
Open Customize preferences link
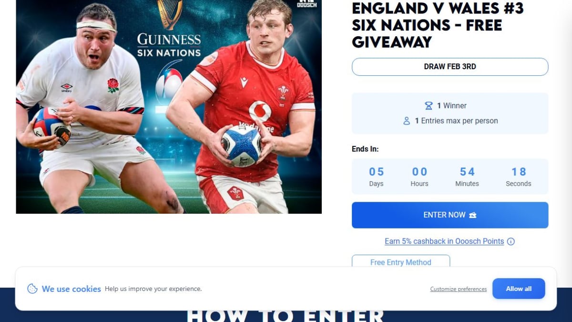459,289
